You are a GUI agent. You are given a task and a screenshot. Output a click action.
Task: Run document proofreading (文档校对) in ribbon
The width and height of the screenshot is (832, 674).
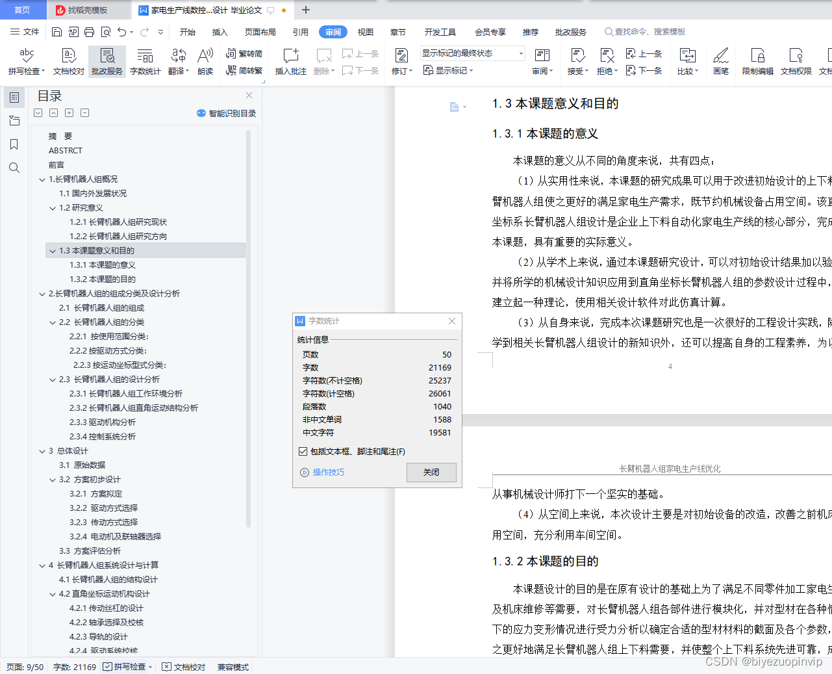69,62
